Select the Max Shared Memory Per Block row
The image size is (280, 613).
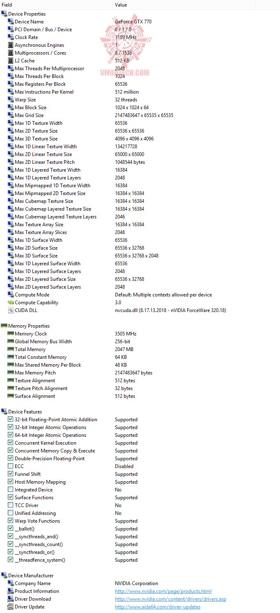(x=140, y=365)
